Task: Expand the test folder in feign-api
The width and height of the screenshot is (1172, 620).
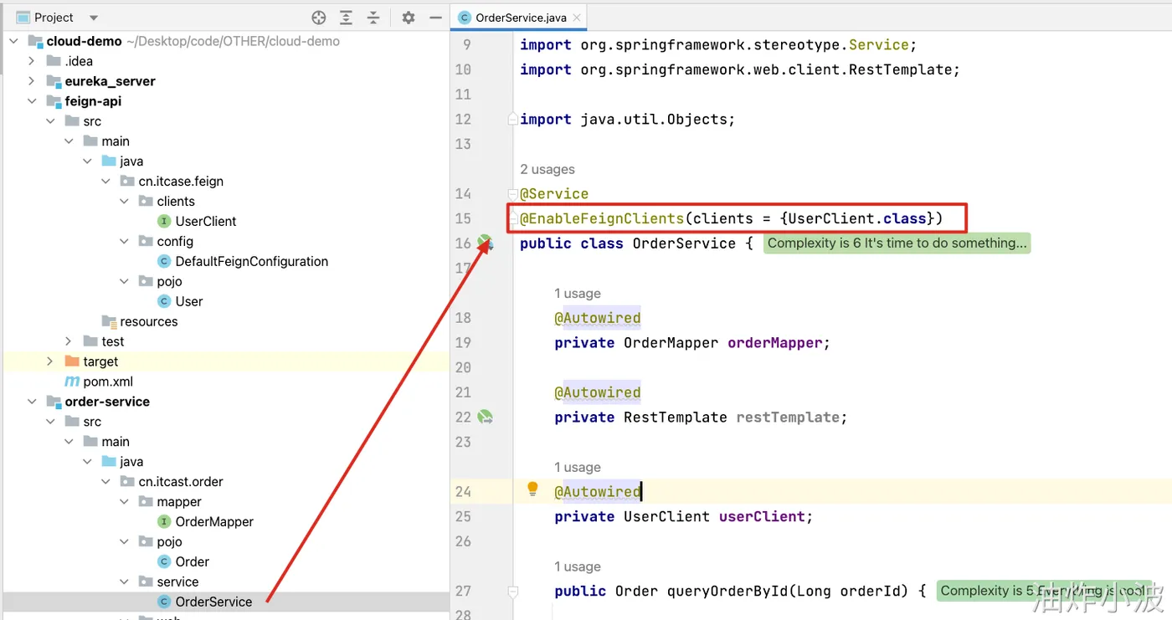Action: click(x=69, y=341)
